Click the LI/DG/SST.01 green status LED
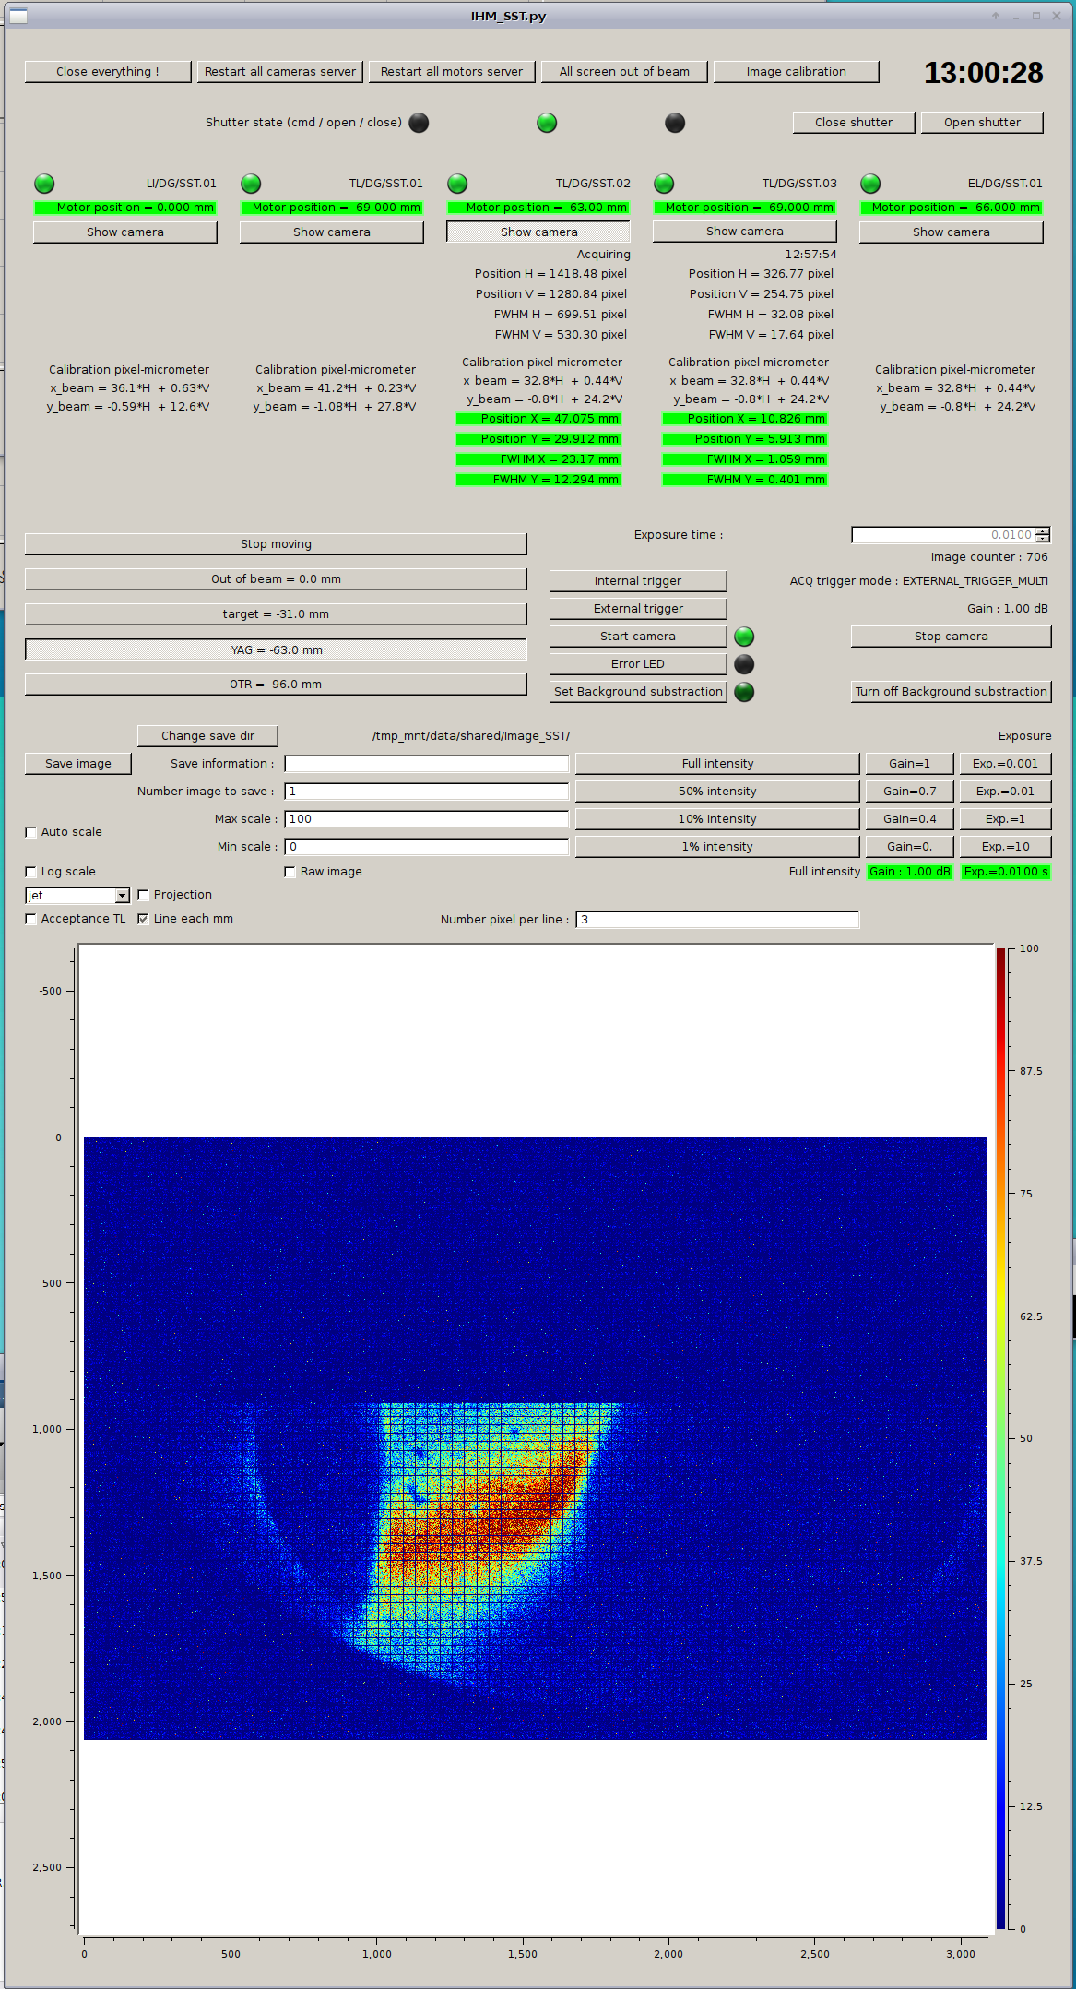 [x=44, y=184]
